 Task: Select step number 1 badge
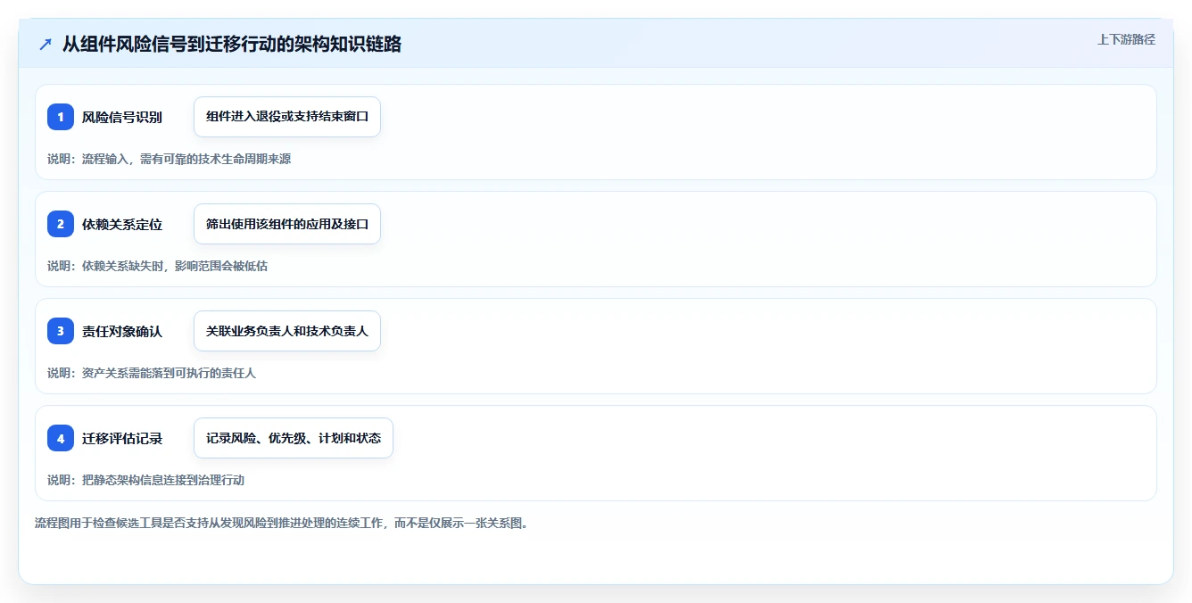[61, 117]
